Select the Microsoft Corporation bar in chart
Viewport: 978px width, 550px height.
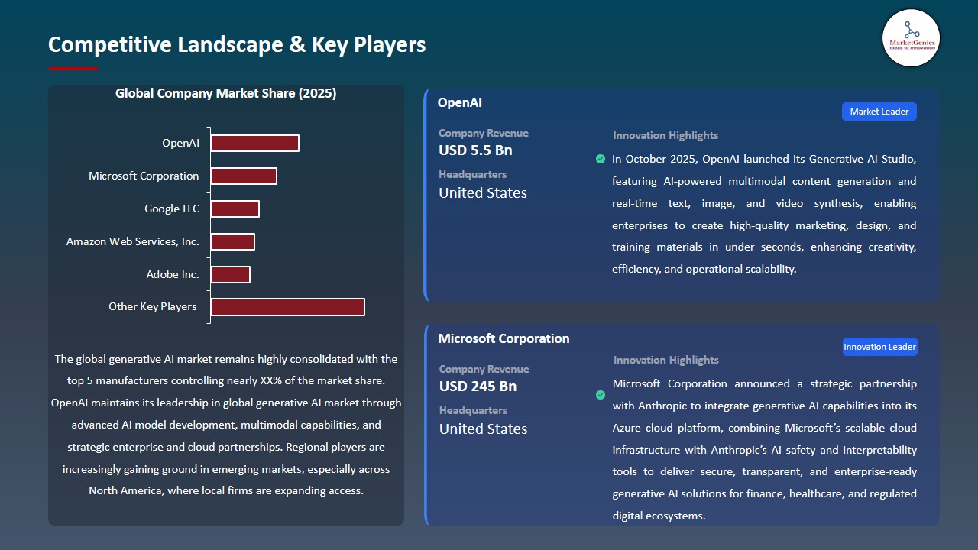pos(244,176)
